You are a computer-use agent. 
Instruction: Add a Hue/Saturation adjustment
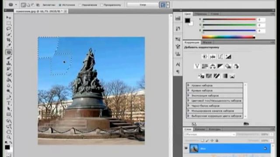tap(205, 66)
